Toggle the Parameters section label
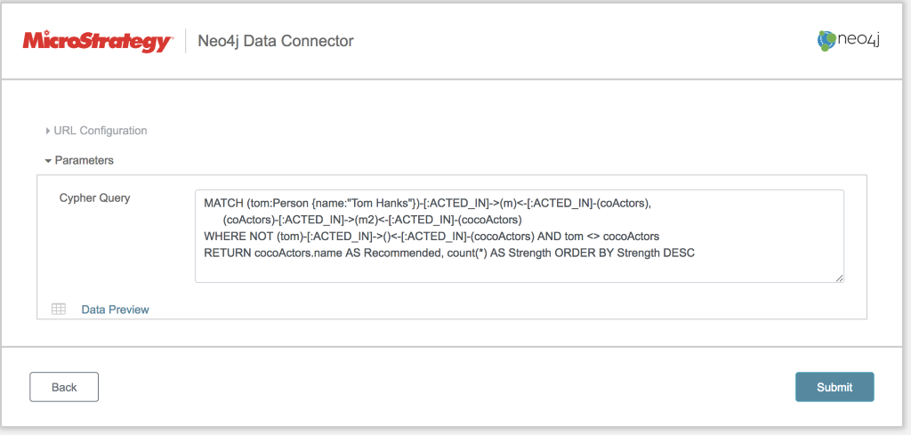This screenshot has height=435, width=911. [85, 161]
